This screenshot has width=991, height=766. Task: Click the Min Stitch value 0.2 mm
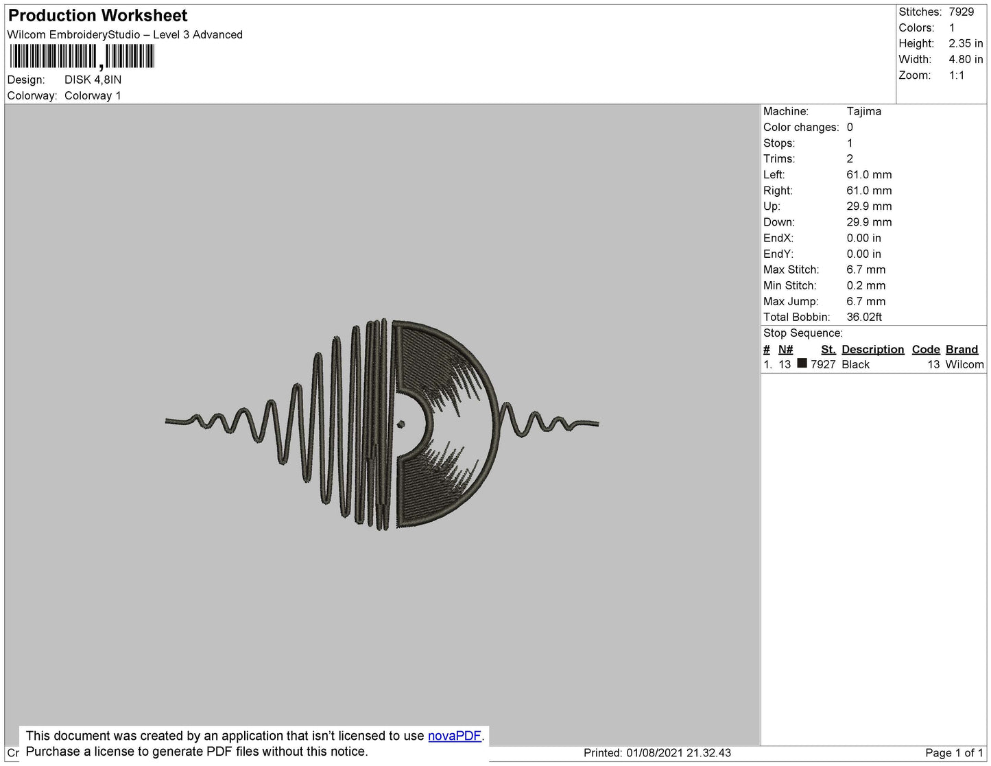point(866,285)
